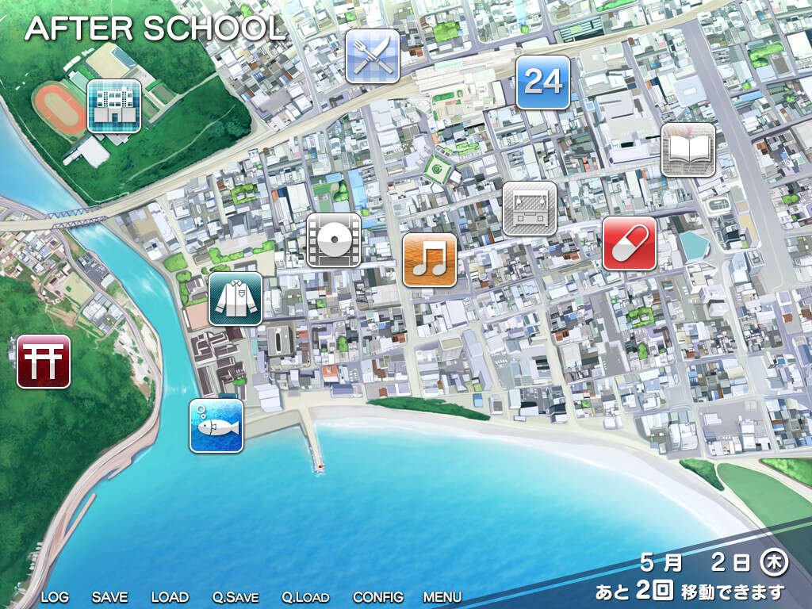Open the restaurant location icon
812x609 pixels.
click(373, 55)
